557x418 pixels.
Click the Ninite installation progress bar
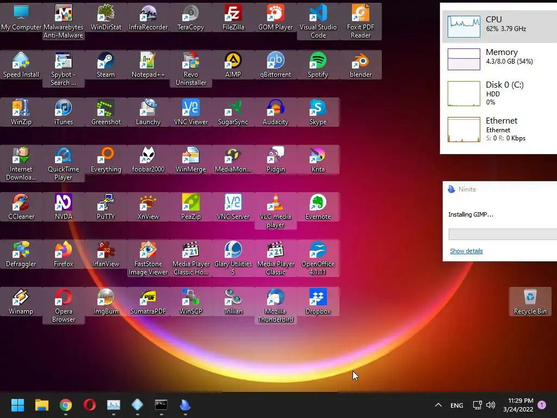pos(503,234)
